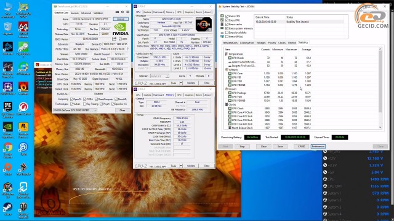Open the Tools dropdown arrow in CPU-Z Memory window

click(x=180, y=166)
